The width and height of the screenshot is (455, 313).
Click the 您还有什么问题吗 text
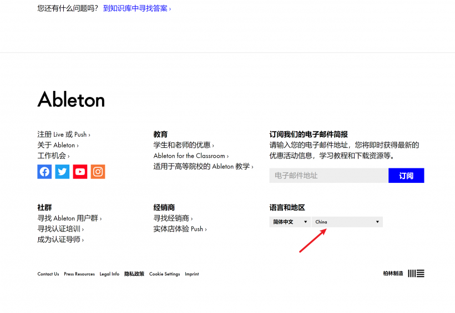68,8
